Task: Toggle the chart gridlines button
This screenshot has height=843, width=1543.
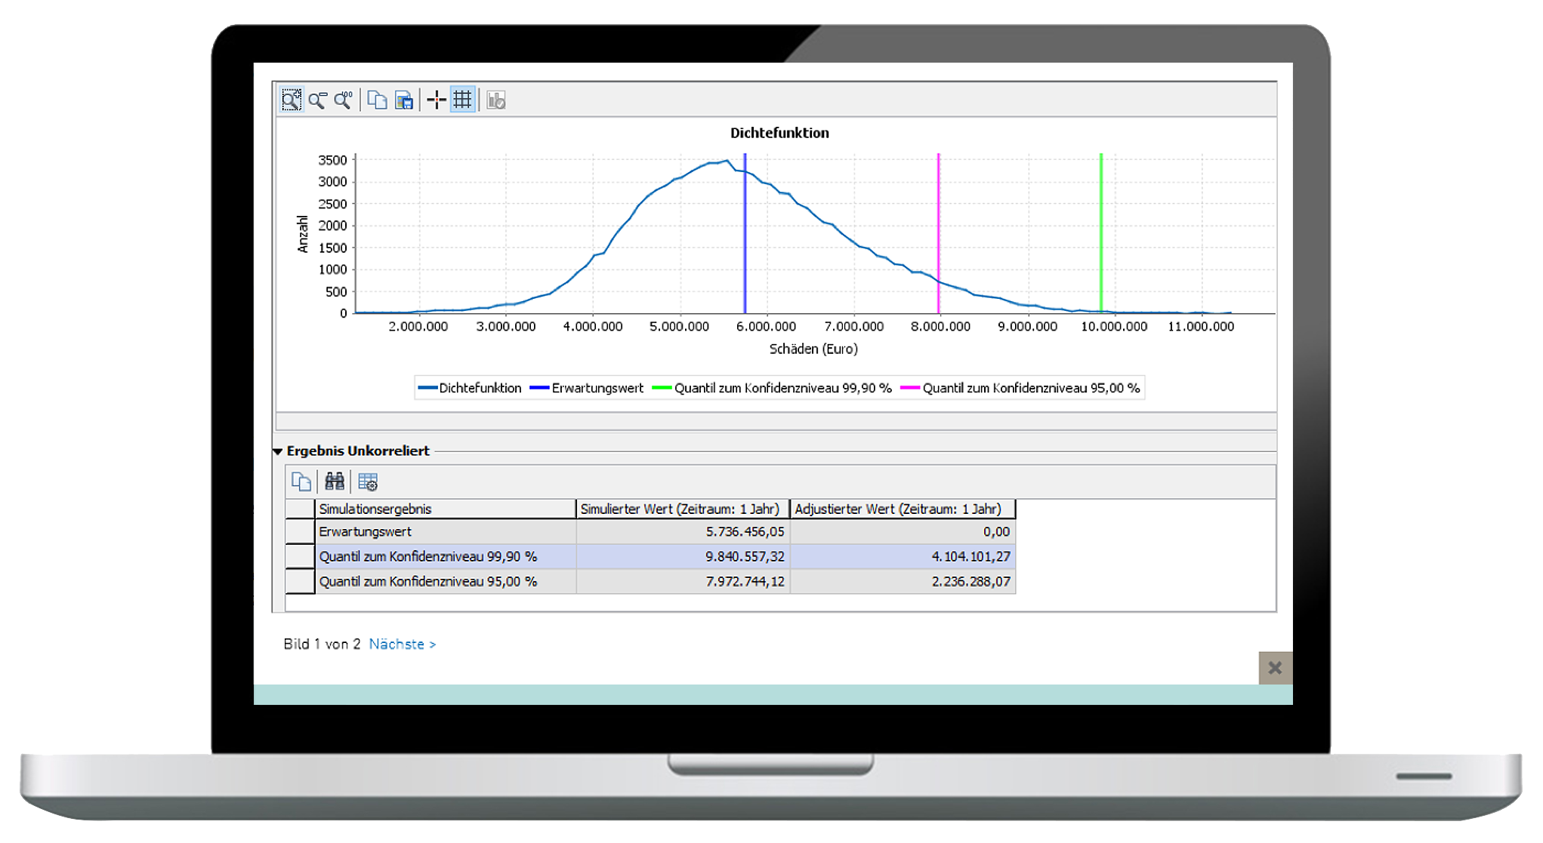Action: [x=462, y=100]
